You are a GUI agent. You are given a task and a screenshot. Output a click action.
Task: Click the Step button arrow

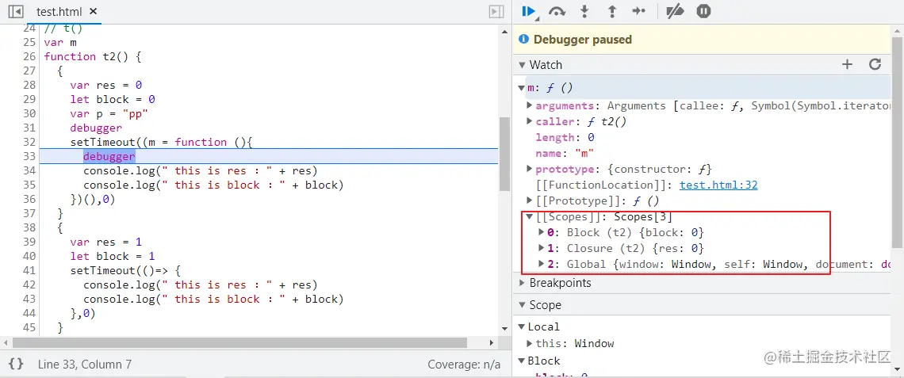pyautogui.click(x=639, y=11)
